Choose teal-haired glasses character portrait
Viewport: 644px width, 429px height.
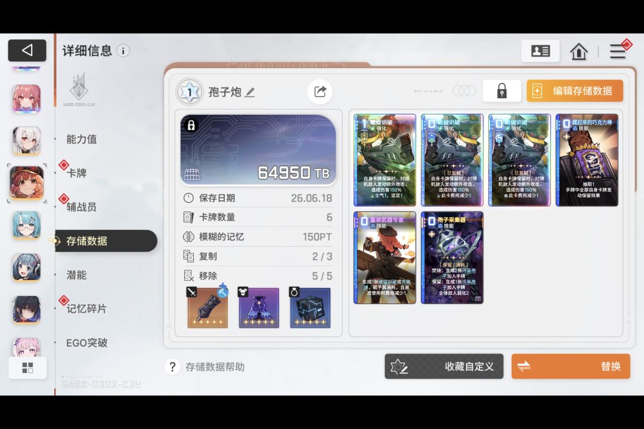click(x=27, y=225)
